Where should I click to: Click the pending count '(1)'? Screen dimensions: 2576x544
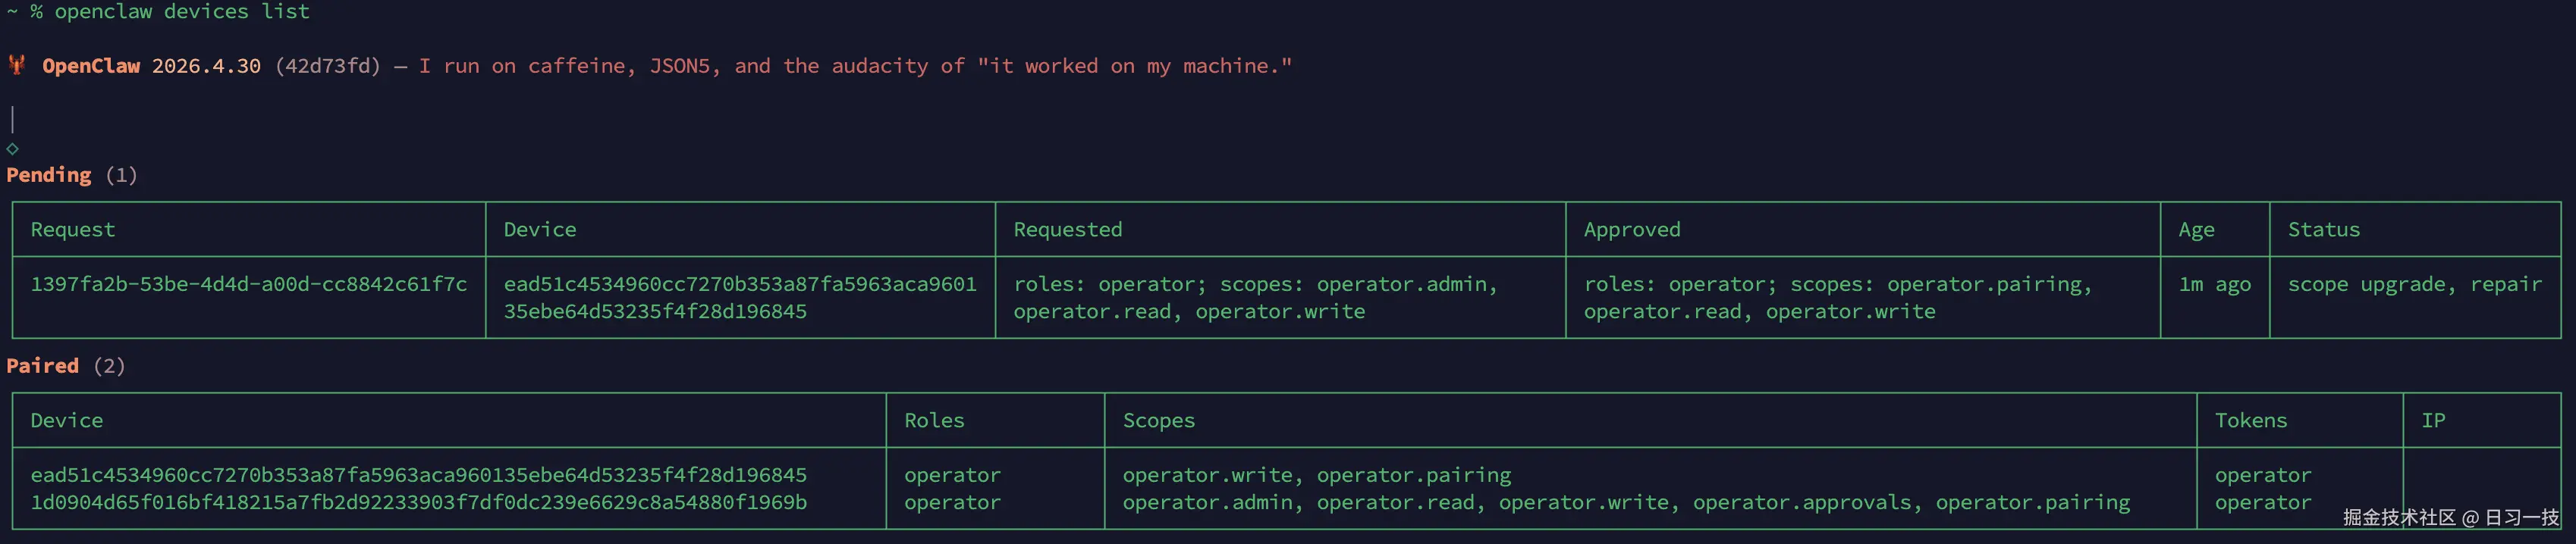121,176
